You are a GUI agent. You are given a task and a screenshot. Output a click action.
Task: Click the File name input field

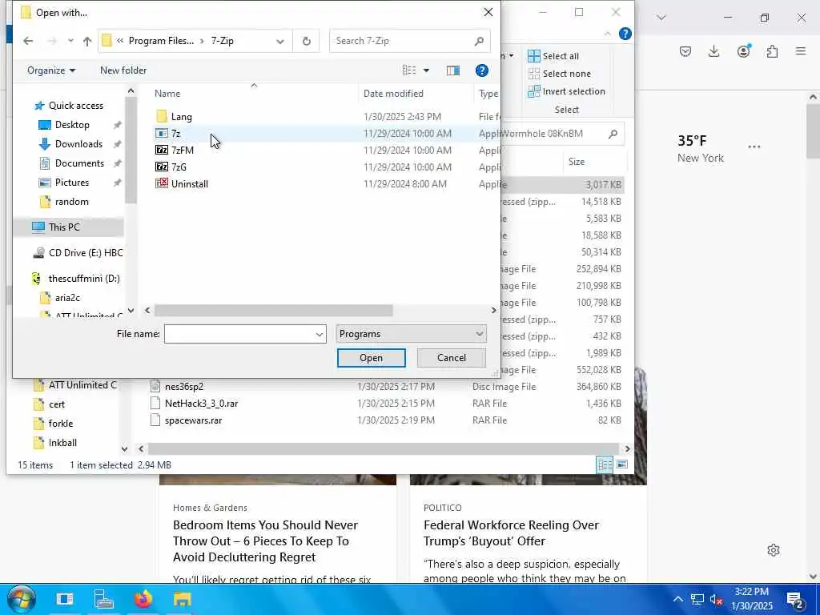[x=240, y=334]
